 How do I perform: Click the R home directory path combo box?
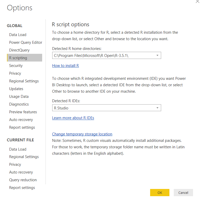(106, 55)
